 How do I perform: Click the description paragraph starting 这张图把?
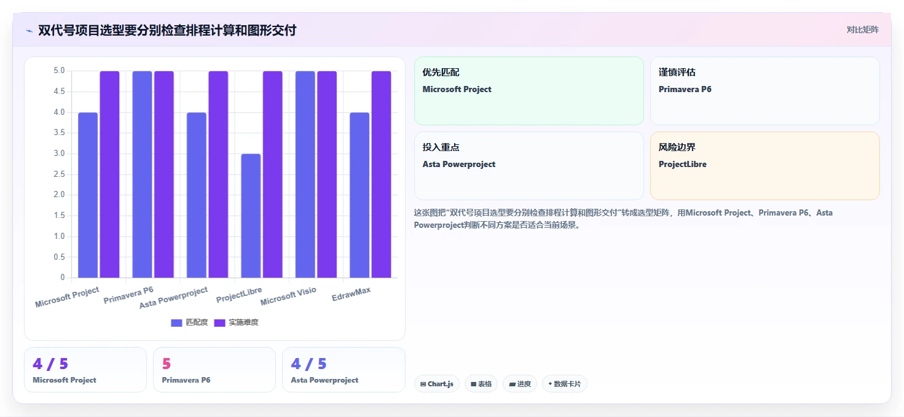pos(623,219)
